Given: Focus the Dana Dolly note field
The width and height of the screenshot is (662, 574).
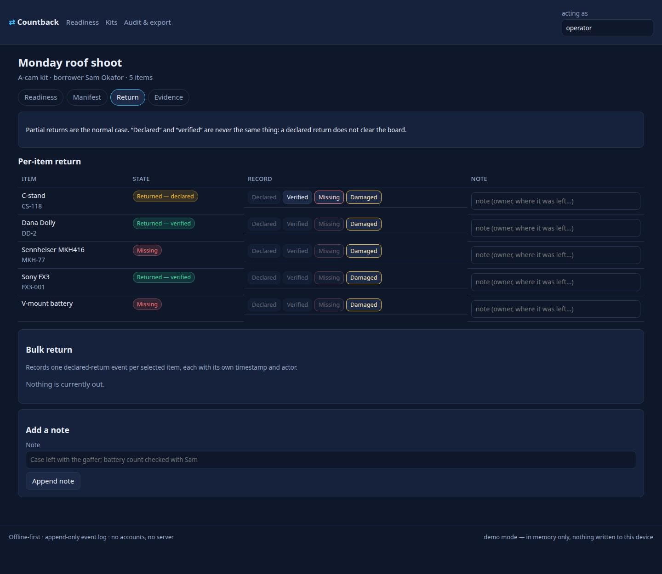Looking at the screenshot, I should [555, 228].
